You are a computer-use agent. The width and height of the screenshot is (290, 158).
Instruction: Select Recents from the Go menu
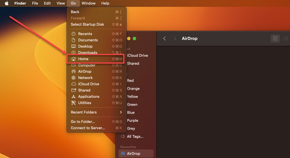(97, 34)
